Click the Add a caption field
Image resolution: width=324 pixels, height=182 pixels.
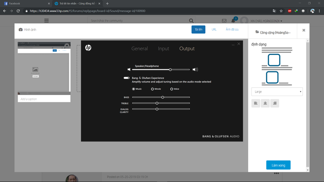point(44,99)
